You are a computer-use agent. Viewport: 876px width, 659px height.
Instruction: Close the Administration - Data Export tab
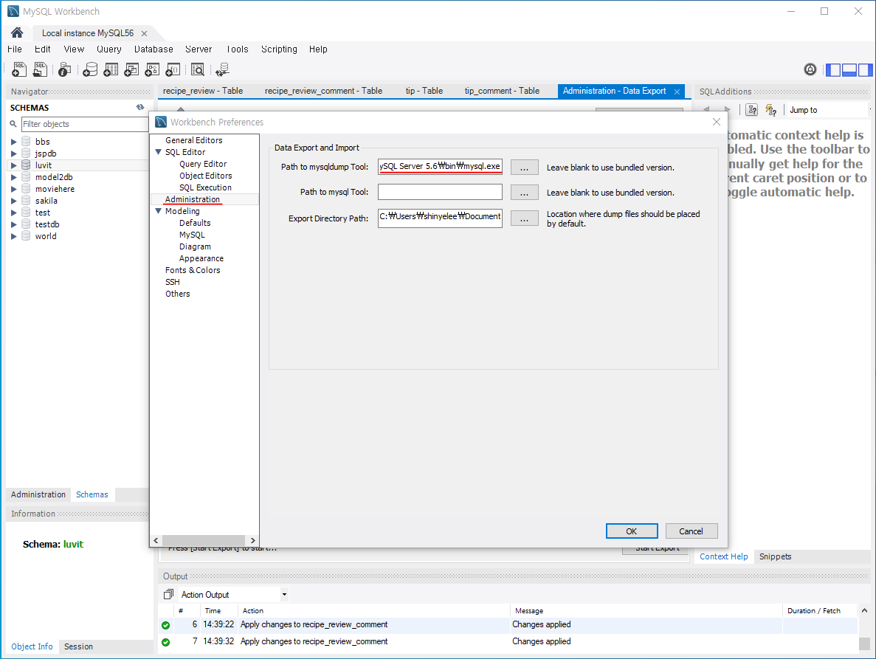pyautogui.click(x=677, y=92)
